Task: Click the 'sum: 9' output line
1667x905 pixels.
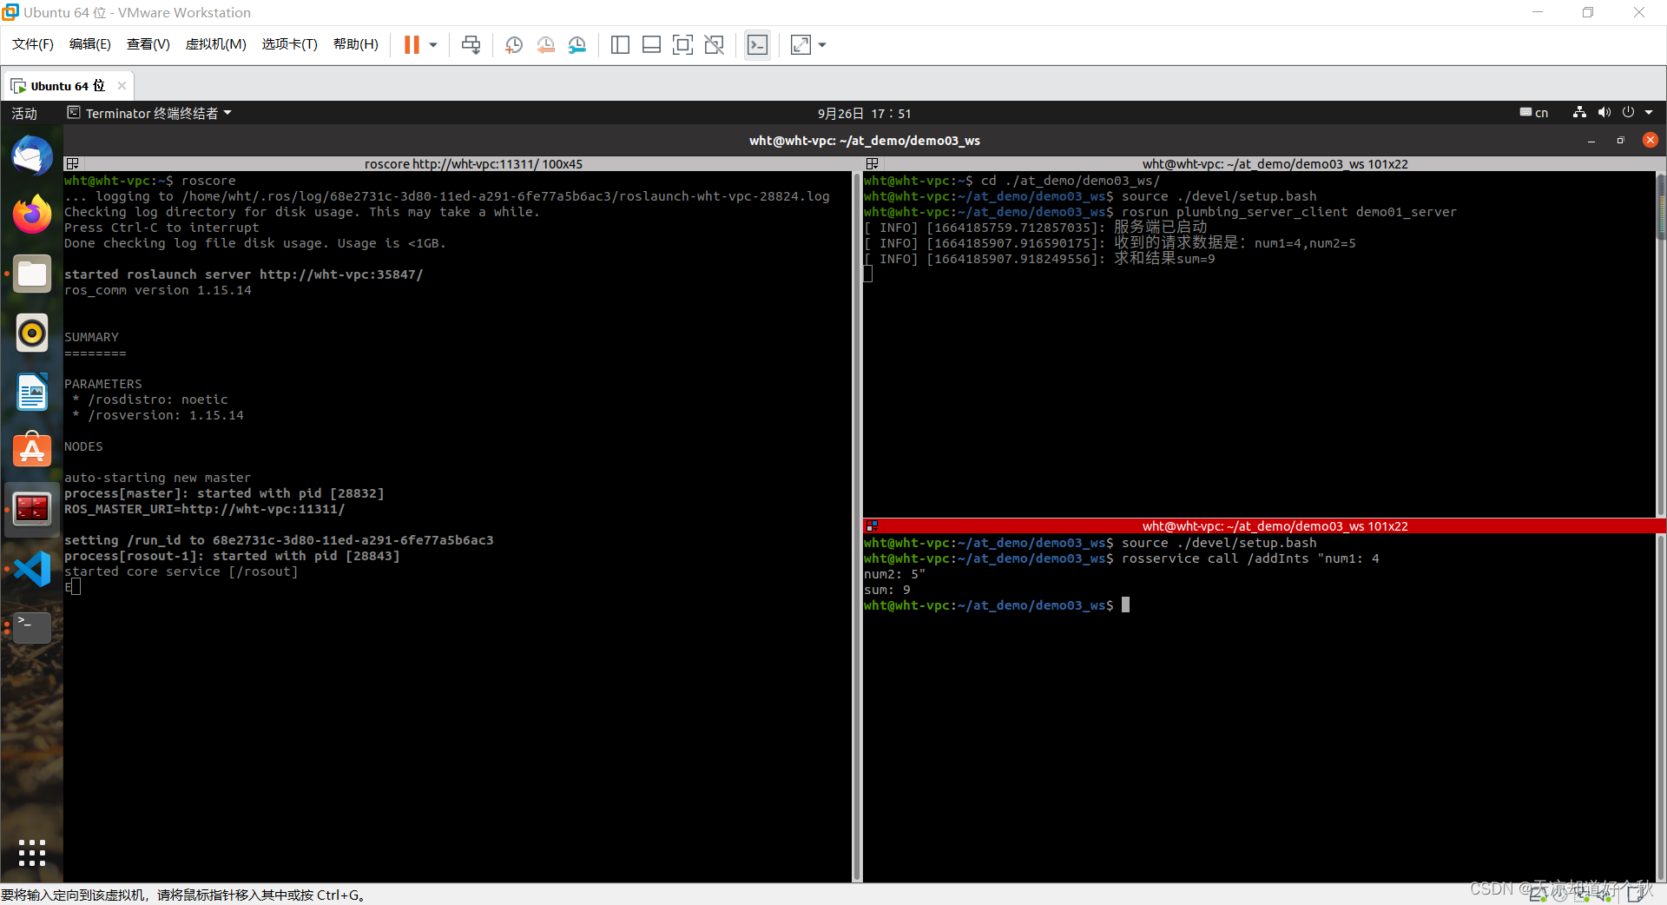Action: click(887, 590)
